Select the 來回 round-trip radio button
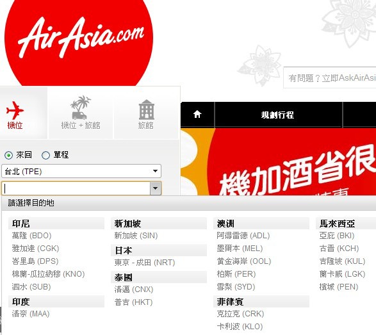 click(8, 156)
